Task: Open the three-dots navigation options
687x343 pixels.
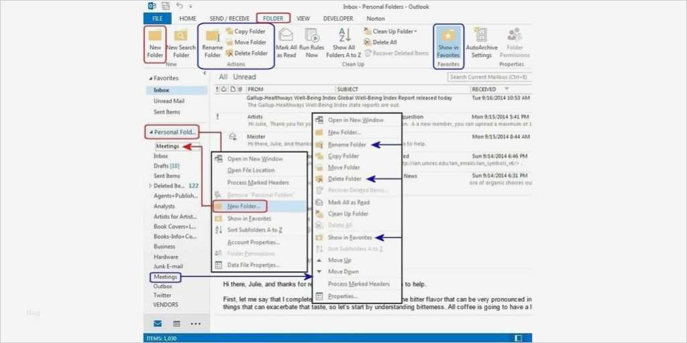Action: 195,324
